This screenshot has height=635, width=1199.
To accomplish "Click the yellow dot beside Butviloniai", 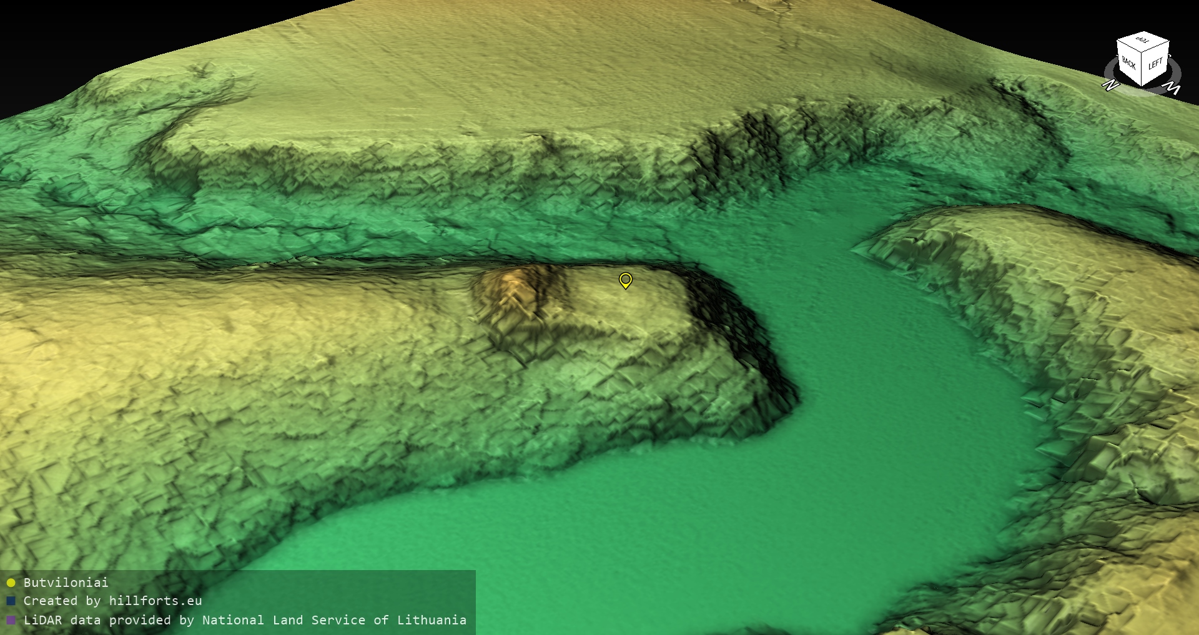I will click(11, 583).
